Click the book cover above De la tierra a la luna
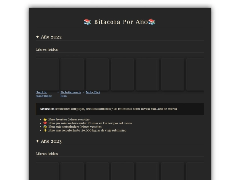Viewport: 240px width, 180px height. pyautogui.click(x=72, y=74)
